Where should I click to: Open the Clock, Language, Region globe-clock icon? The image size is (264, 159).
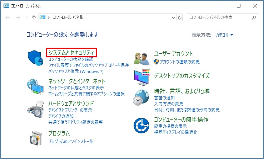coord(141,97)
